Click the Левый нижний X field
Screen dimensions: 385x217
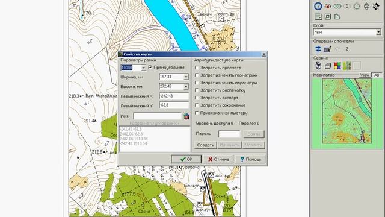[174, 96]
